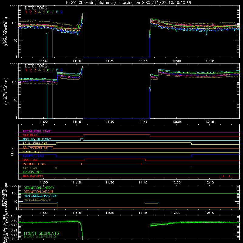
Task: Select dark green detector 7 in front segments legend
Action: pyautogui.click(x=53, y=12)
